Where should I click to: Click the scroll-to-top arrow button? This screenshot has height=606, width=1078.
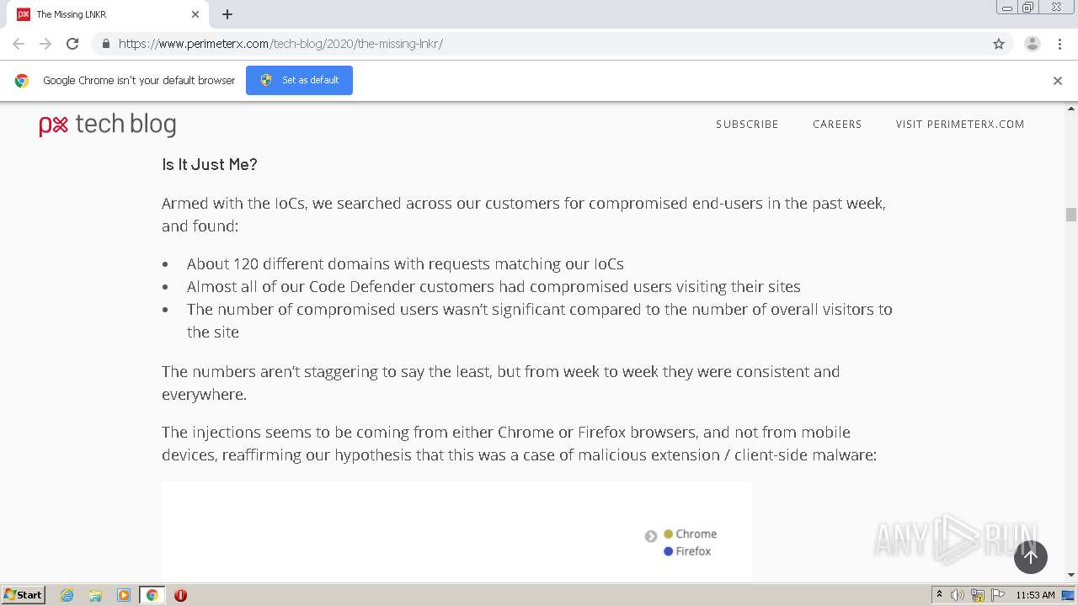1030,556
